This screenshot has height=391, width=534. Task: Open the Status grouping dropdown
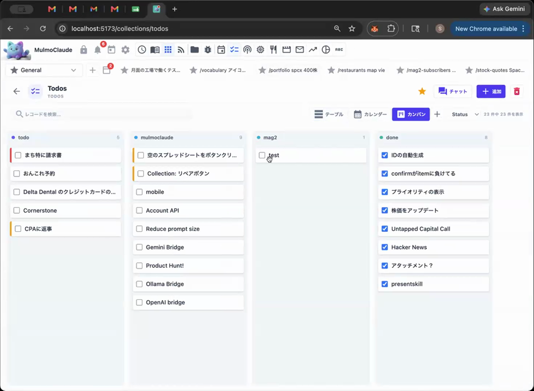point(465,115)
